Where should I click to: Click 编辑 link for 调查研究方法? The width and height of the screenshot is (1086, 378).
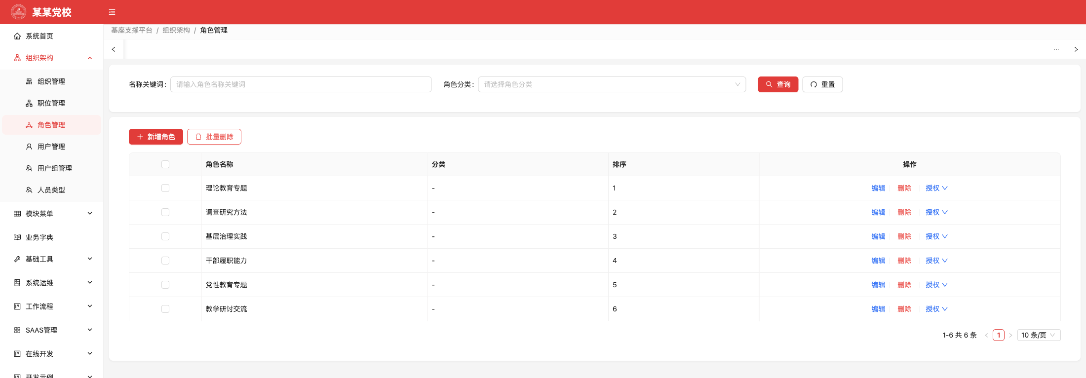point(878,212)
